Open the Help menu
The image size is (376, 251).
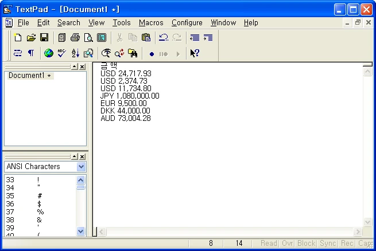pos(251,23)
